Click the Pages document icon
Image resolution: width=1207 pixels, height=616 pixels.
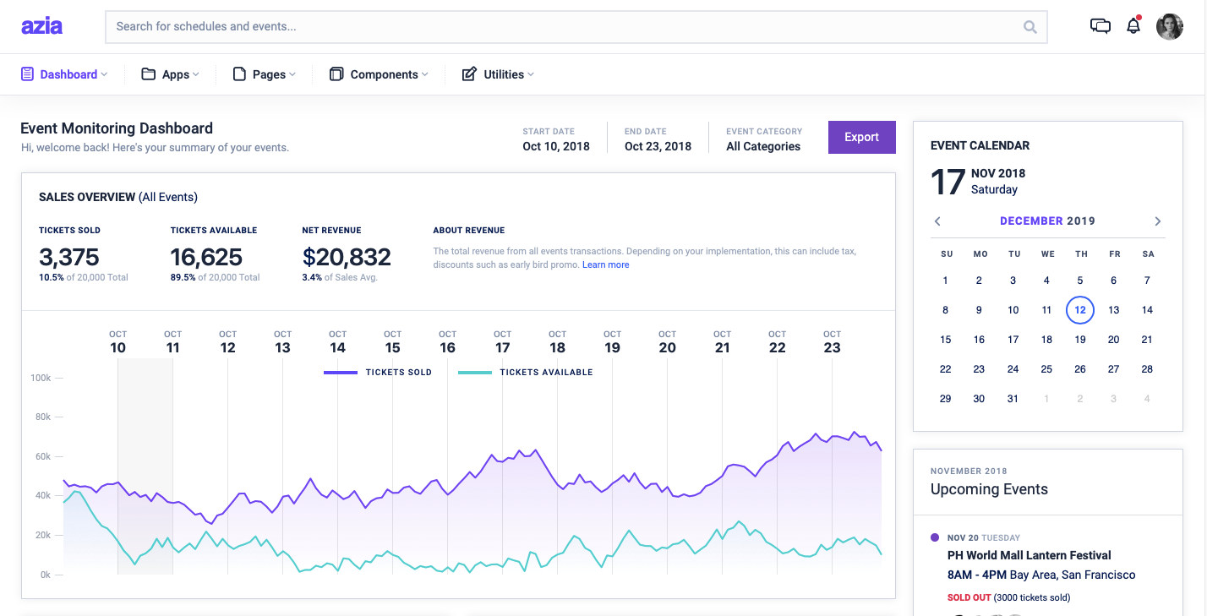(239, 74)
